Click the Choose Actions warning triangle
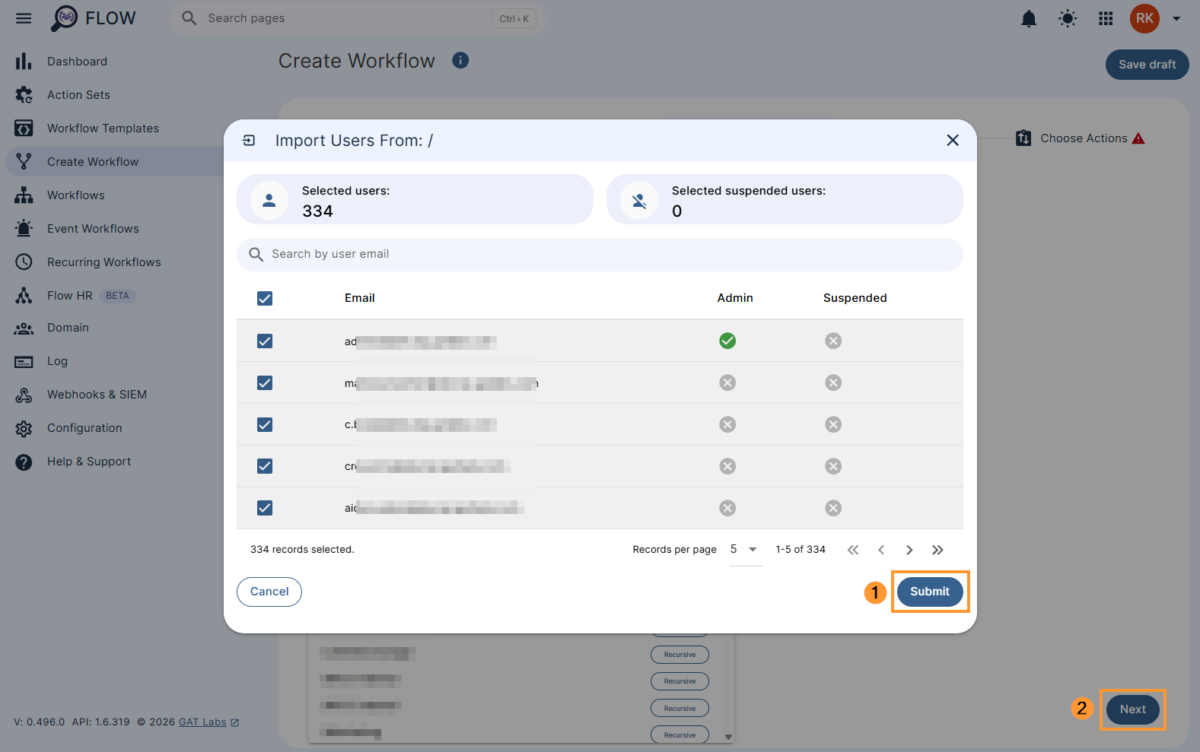The height and width of the screenshot is (752, 1200). (1138, 138)
